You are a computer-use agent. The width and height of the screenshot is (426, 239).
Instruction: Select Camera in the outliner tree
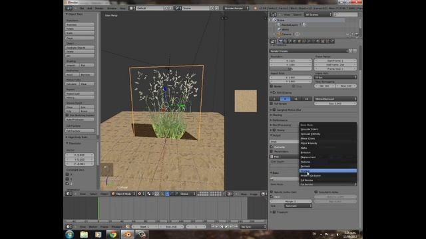[x=286, y=34]
